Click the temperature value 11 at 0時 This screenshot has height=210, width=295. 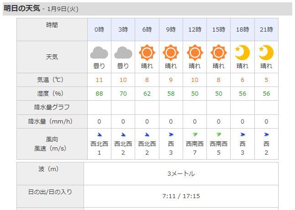pos(99,80)
